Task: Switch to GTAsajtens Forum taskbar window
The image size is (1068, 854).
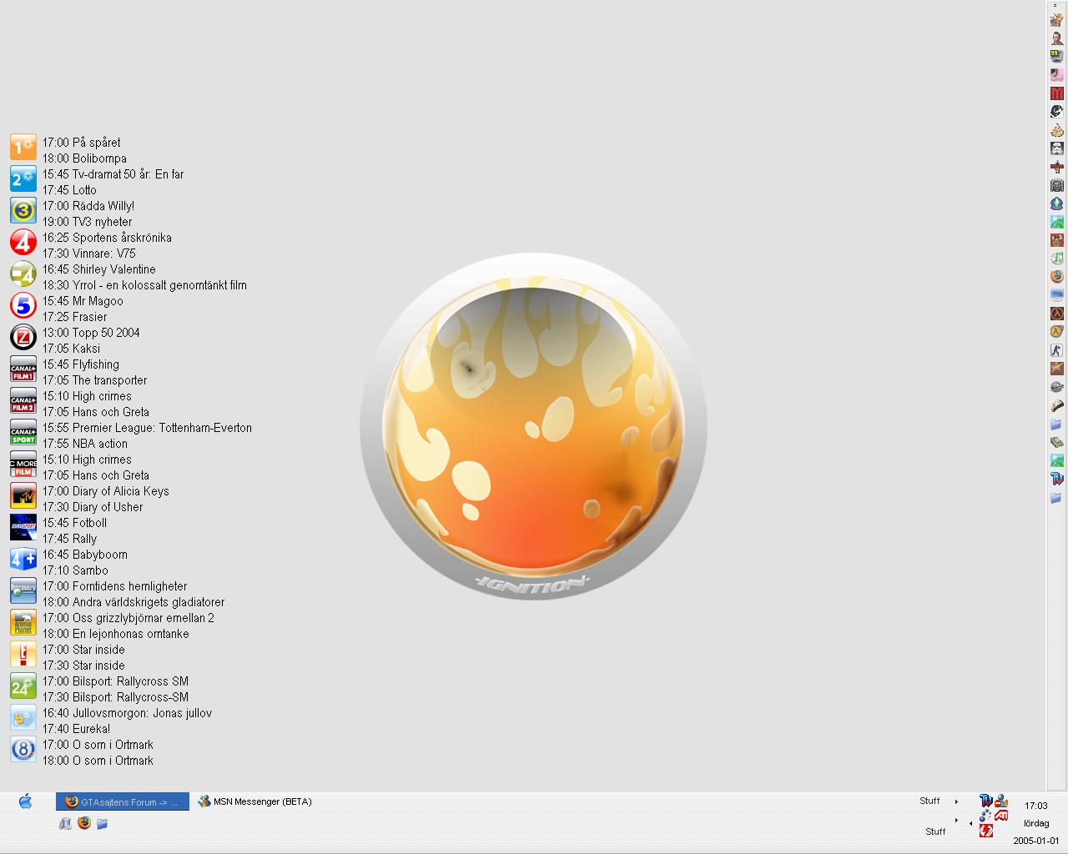Action: [x=123, y=801]
